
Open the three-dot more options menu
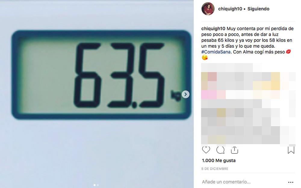(291, 182)
